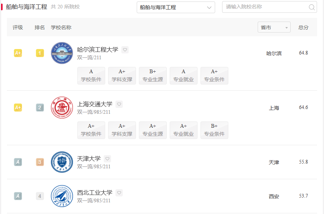Click the search magnifier icon
324x214 pixels.
coord(311,7)
